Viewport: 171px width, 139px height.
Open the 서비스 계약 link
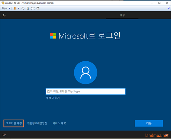click(x=59, y=123)
